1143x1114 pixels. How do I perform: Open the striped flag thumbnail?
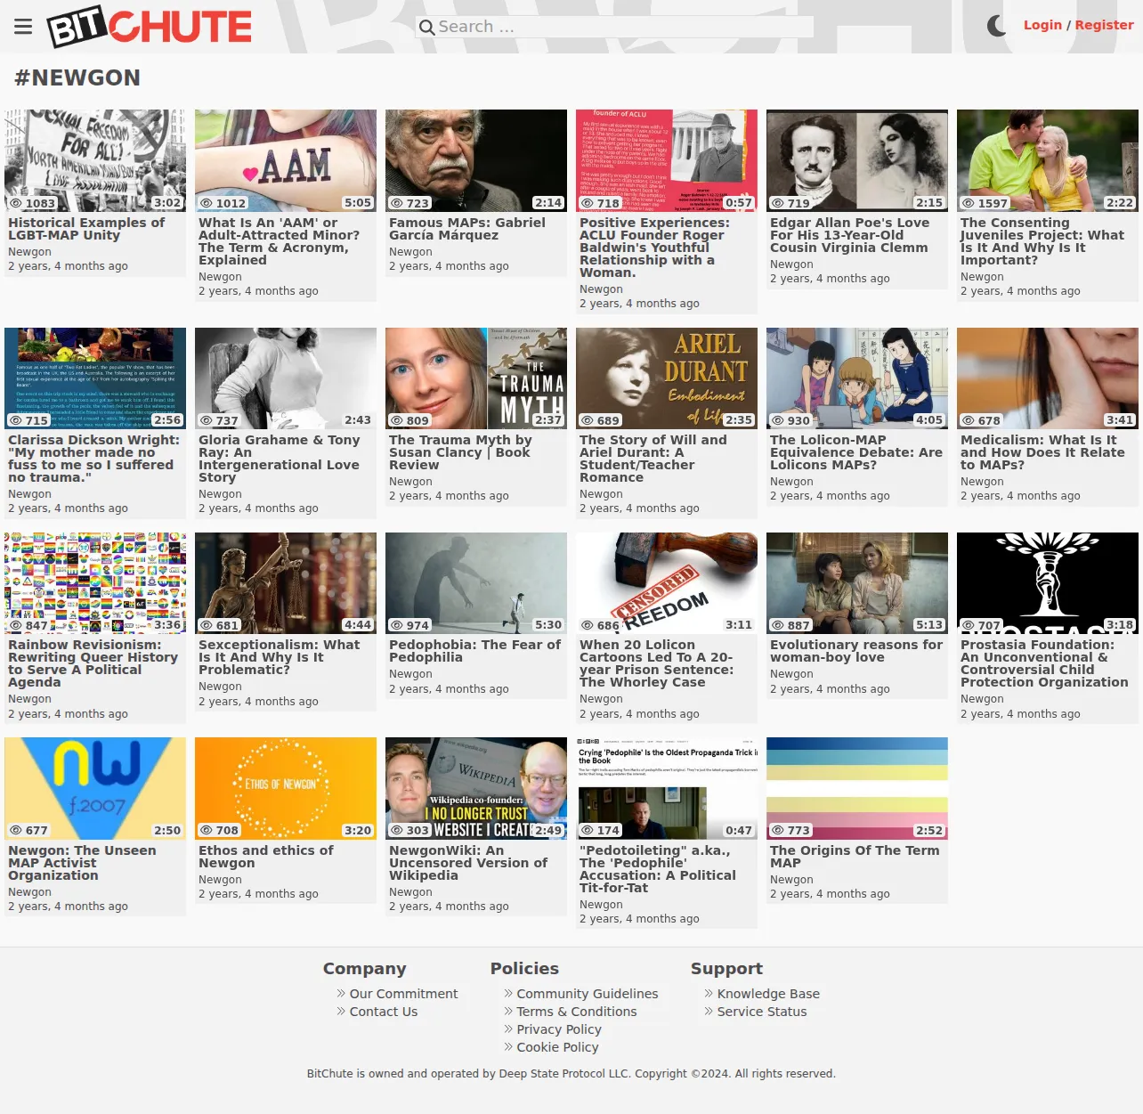click(857, 788)
